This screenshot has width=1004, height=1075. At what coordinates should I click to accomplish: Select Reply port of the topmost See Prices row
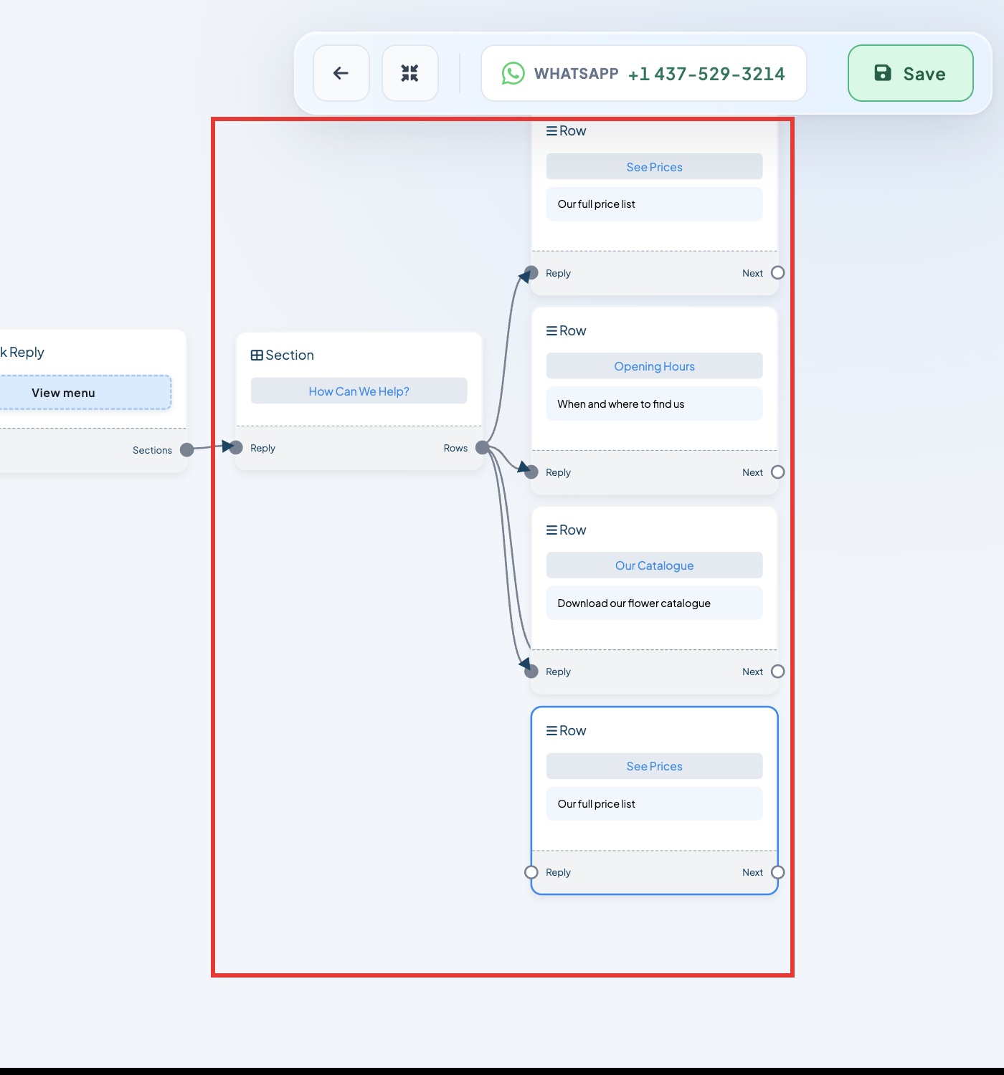pos(531,273)
